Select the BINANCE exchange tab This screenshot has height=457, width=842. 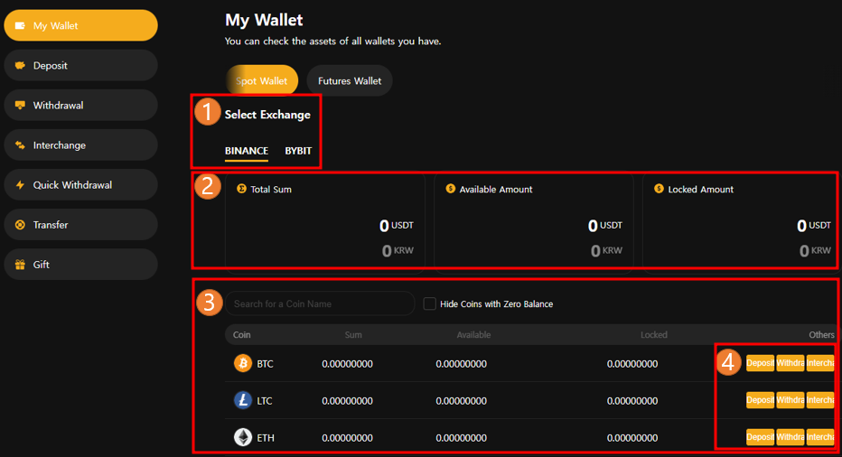click(247, 151)
